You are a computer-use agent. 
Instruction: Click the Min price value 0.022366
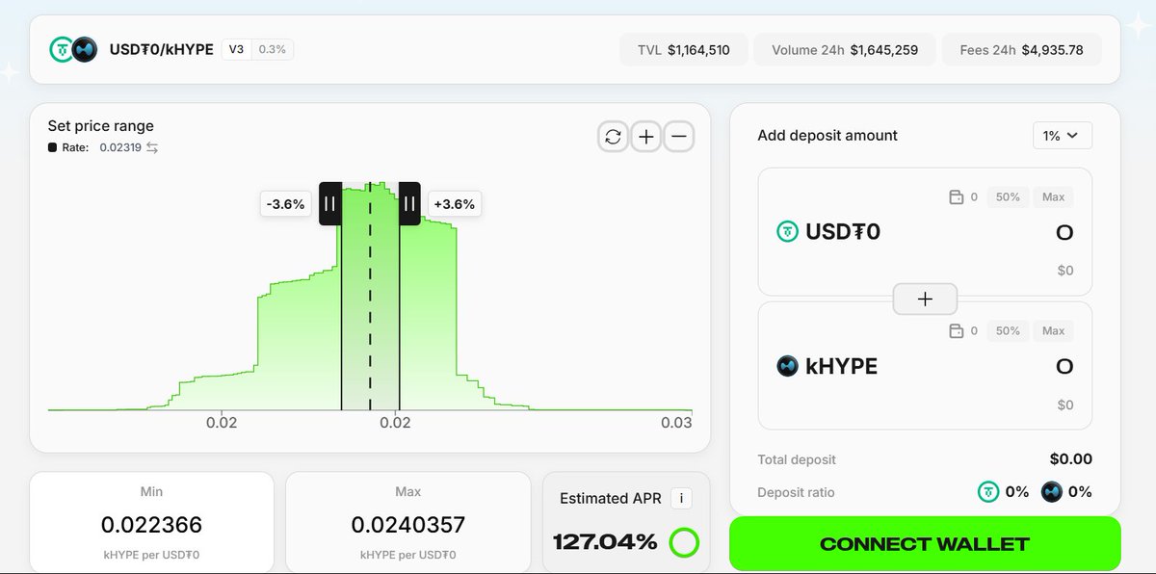152,525
